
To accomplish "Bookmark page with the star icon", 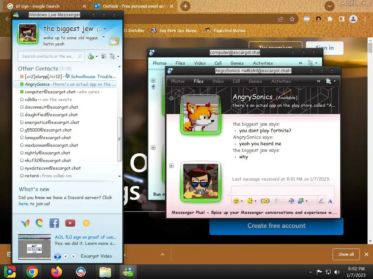I will (292, 19).
